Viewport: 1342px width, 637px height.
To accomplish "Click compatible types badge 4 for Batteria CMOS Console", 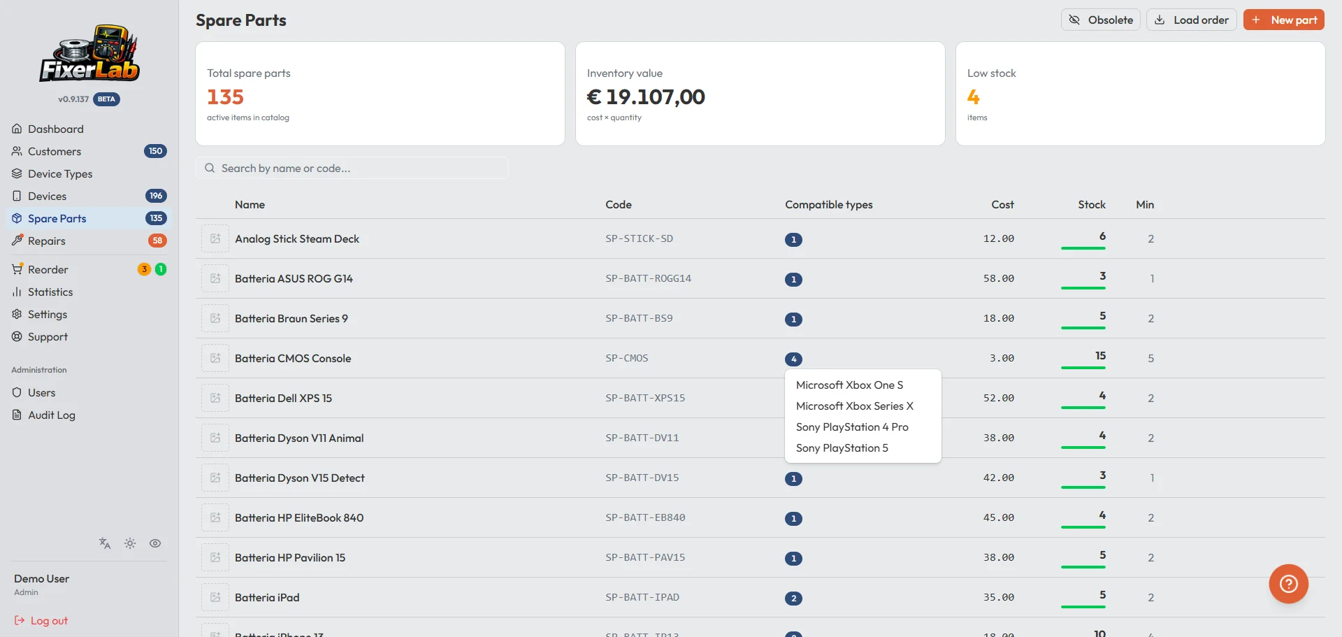I will pos(793,359).
